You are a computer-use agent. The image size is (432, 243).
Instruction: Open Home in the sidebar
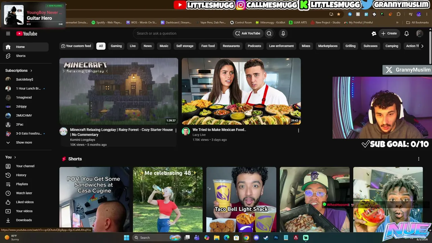click(x=26, y=47)
